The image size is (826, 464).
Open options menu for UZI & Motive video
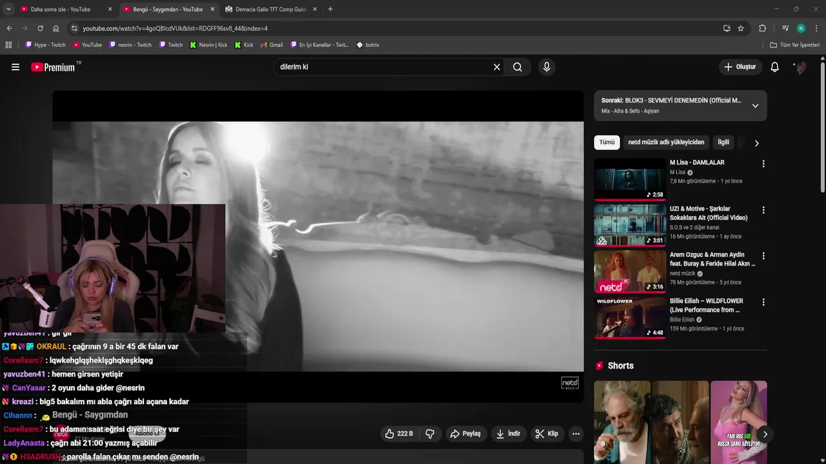763,210
